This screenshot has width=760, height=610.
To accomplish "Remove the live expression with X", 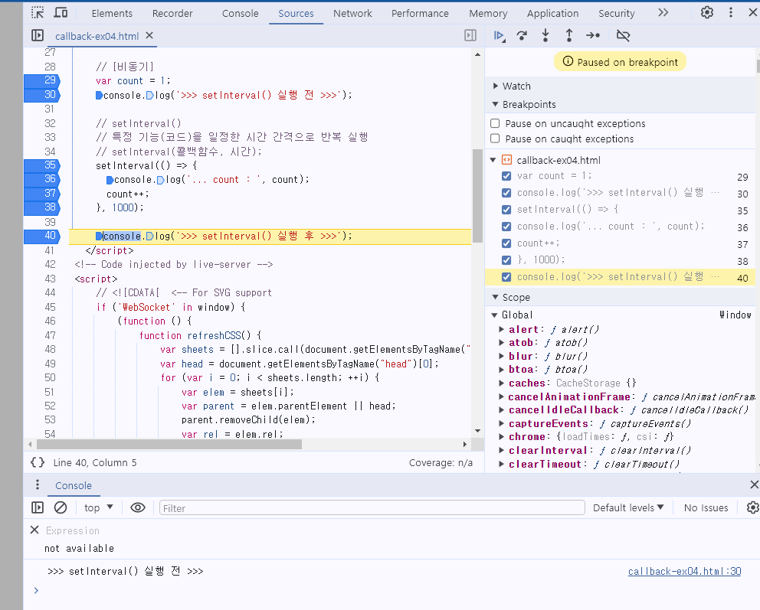I will pyautogui.click(x=34, y=530).
